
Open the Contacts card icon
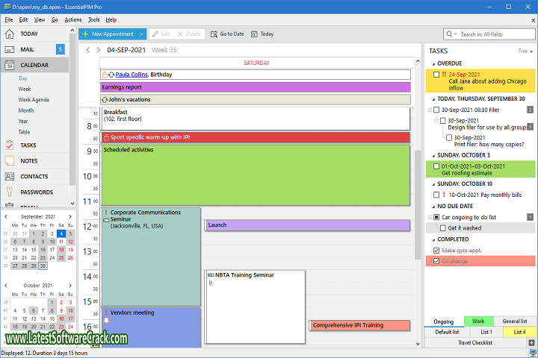[10, 177]
